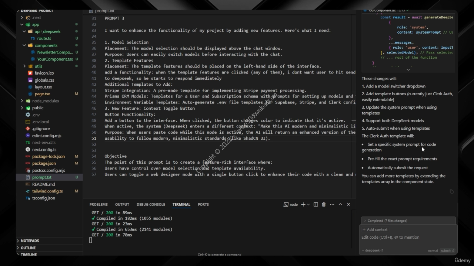This screenshot has height=266, width=474.
Task: Open the DEBUG CONSOLE tab
Action: click(151, 204)
